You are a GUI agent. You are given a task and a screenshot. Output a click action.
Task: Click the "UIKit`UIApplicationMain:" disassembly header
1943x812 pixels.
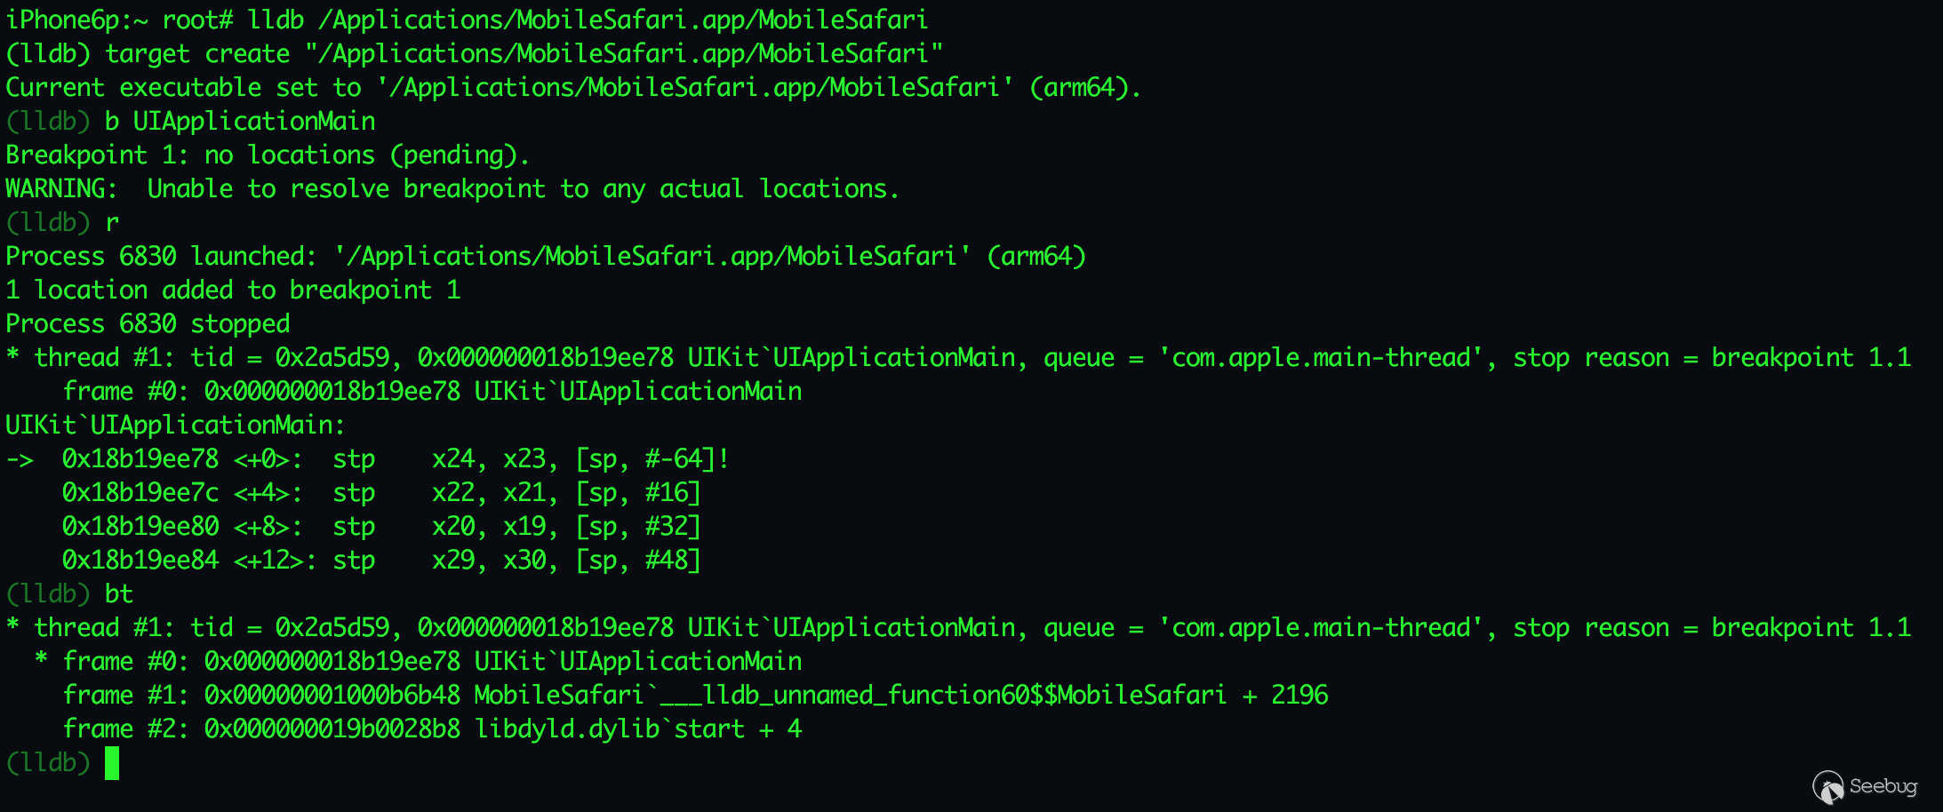[x=175, y=426]
